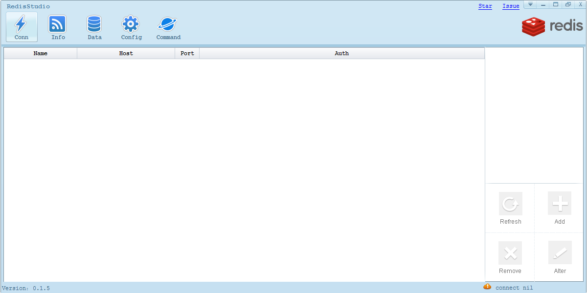Remove the selected connection
Viewport: 587px width, 293px height.
click(x=510, y=258)
